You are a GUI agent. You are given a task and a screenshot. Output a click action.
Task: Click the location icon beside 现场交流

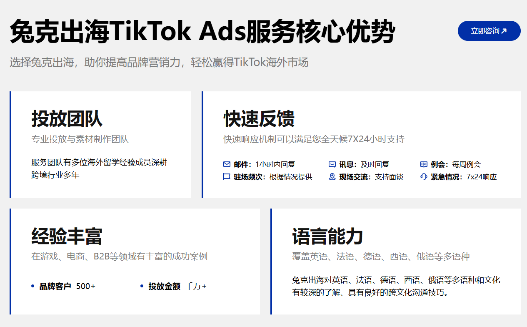[x=332, y=177]
